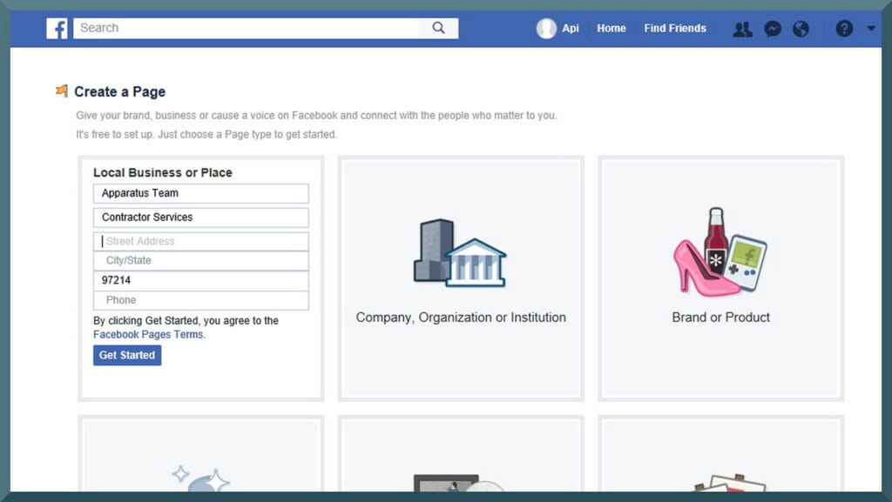892x502 pixels.
Task: Open the Messenger messages icon
Action: pyautogui.click(x=773, y=29)
